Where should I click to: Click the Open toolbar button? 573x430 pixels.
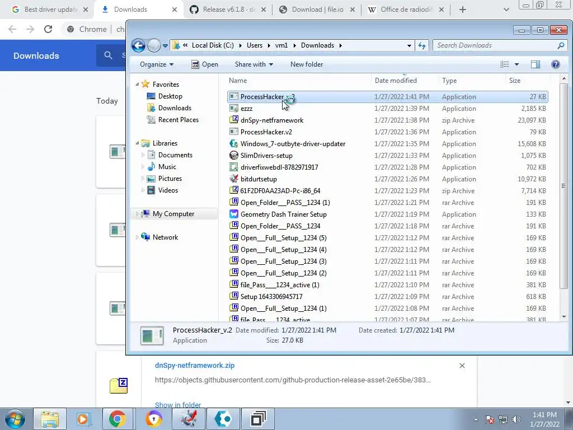click(x=205, y=64)
